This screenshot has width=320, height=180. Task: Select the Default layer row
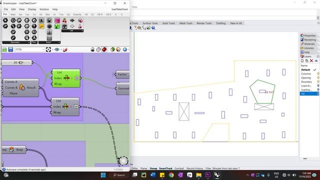(309, 70)
